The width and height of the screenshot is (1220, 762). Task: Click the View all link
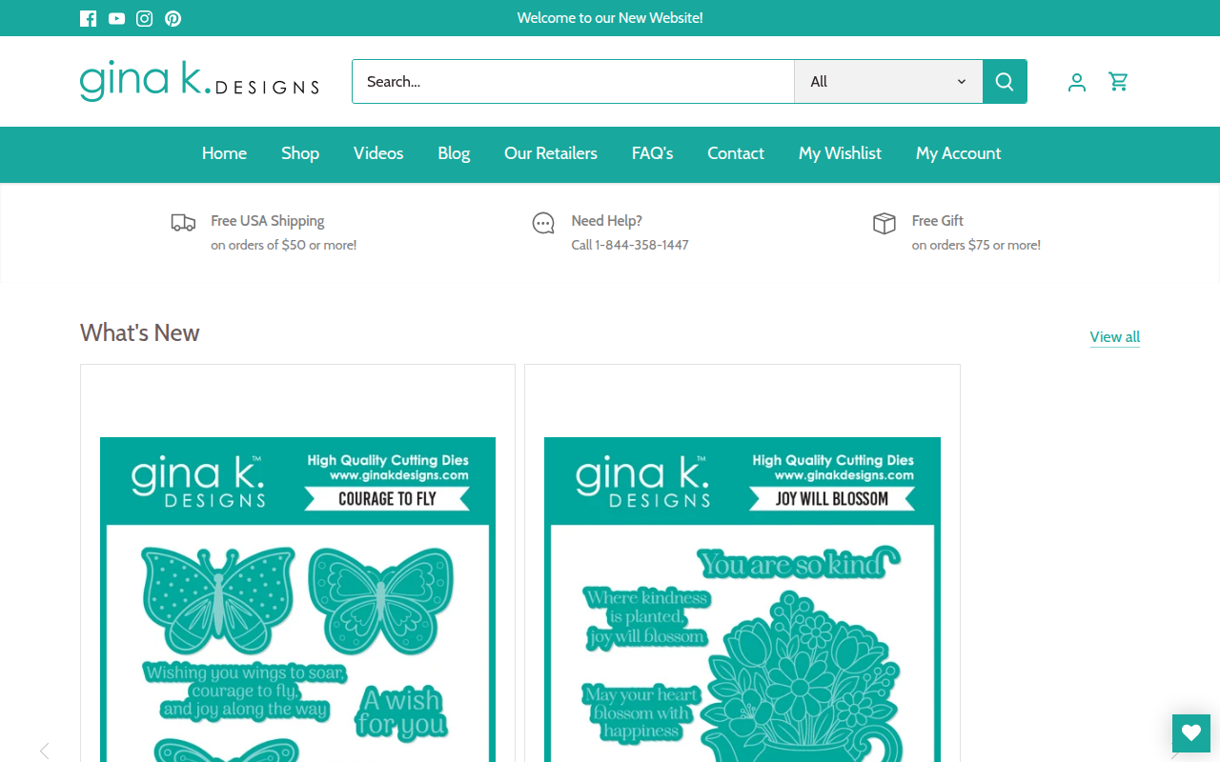click(1115, 337)
